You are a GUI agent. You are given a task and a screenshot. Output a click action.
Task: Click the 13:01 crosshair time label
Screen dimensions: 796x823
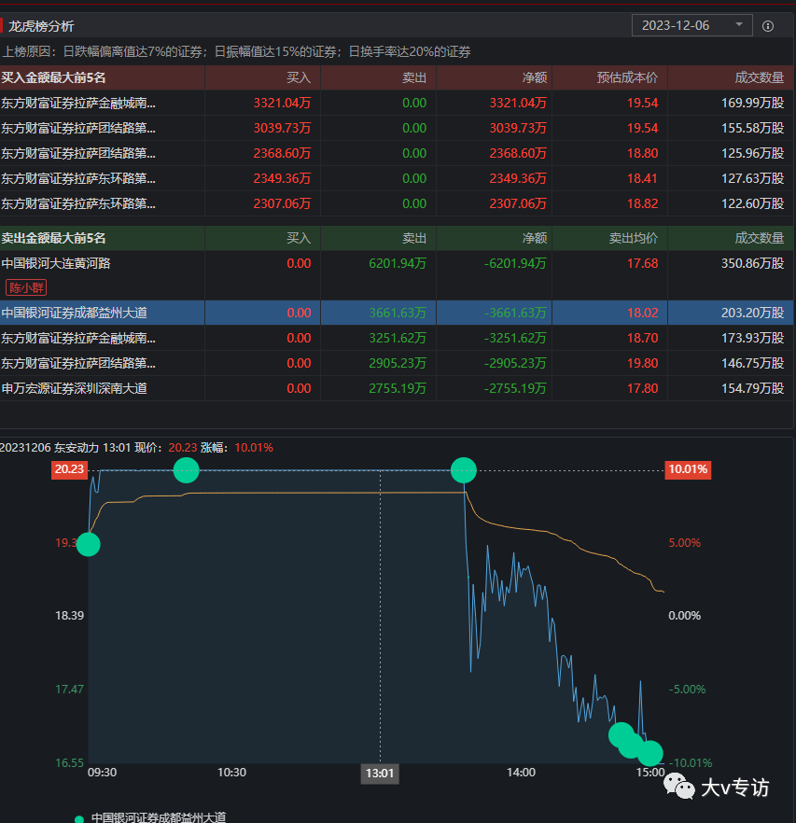[x=380, y=774]
